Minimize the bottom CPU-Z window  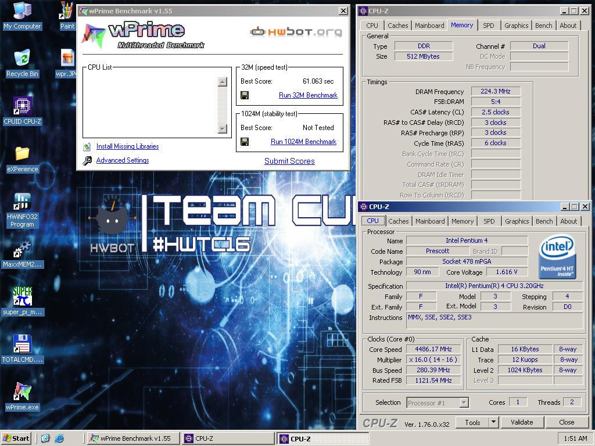pyautogui.click(x=565, y=207)
